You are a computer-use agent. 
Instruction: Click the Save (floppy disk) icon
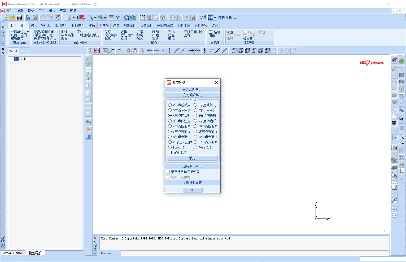pos(19,17)
